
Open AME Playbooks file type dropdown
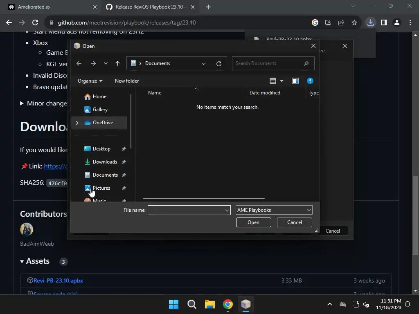(x=274, y=210)
